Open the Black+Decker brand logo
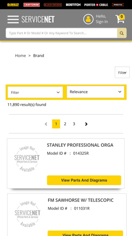This screenshot has width=132, height=236. click(x=53, y=5)
